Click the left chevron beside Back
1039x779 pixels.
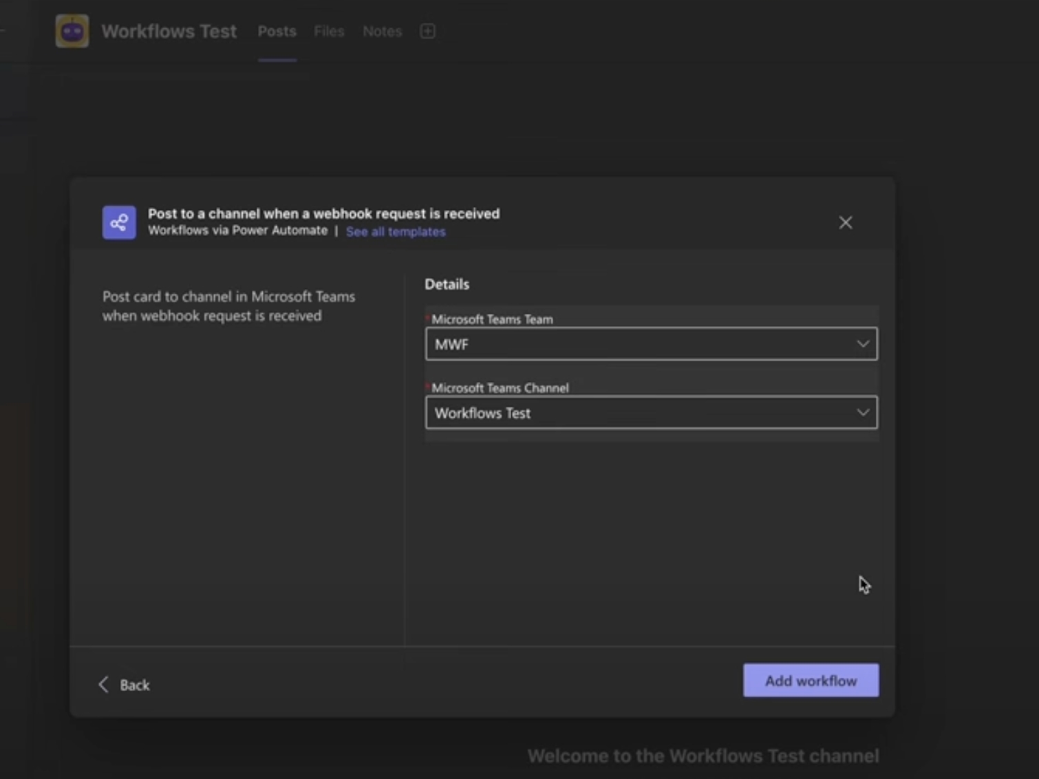(104, 684)
